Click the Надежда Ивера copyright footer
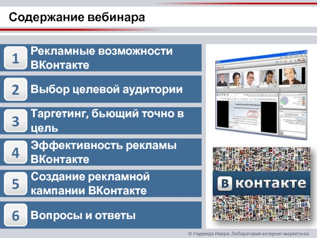Screen dimensions: 317x238 tap(248, 234)
